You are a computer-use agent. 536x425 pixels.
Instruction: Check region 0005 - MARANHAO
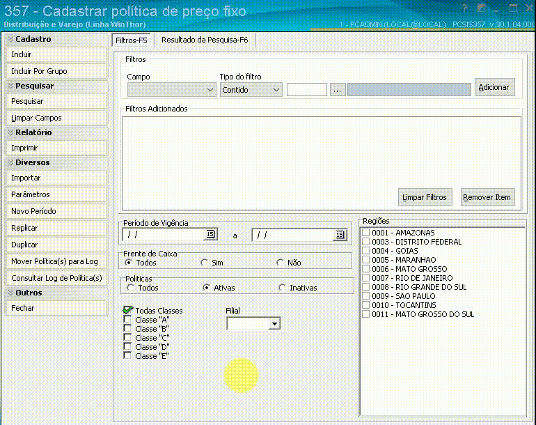(x=365, y=260)
